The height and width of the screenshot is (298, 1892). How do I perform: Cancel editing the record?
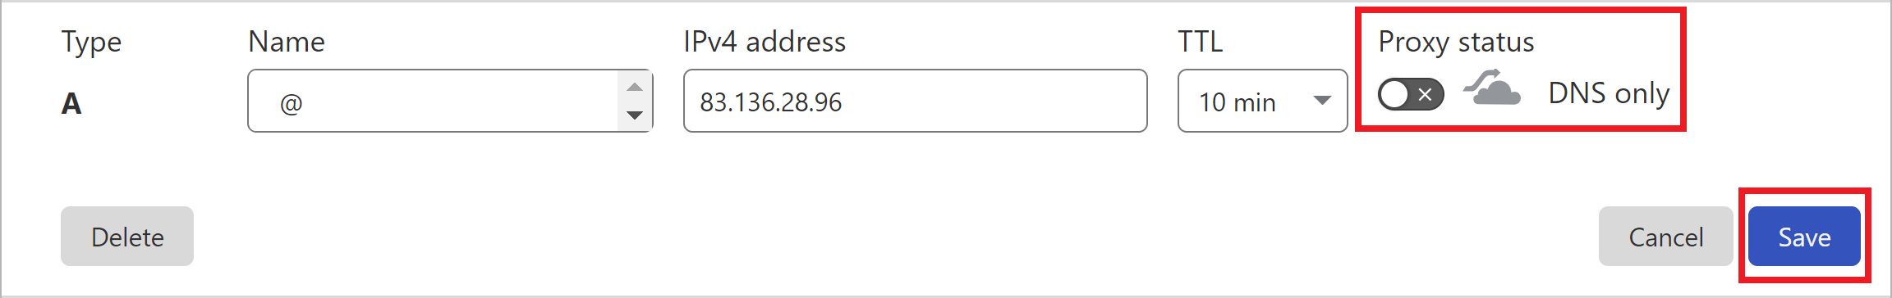[1665, 237]
